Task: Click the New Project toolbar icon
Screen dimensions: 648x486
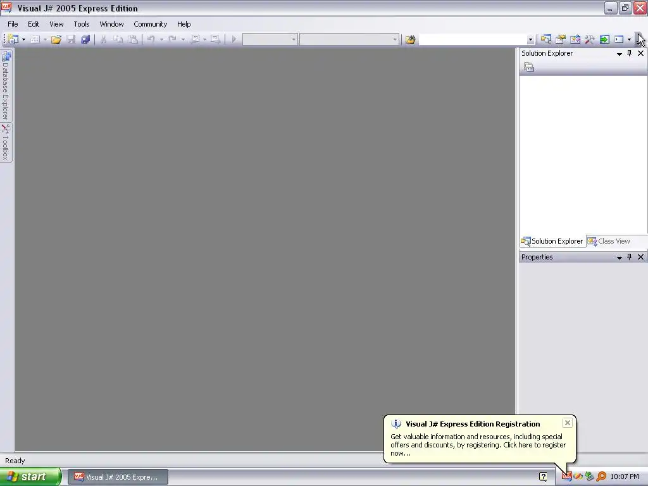Action: pyautogui.click(x=13, y=39)
